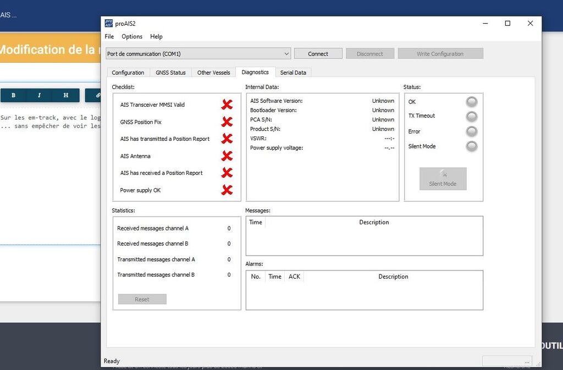This screenshot has width=563, height=370.
Task: Click the proAIS2 app icon in title bar
Action: 108,23
